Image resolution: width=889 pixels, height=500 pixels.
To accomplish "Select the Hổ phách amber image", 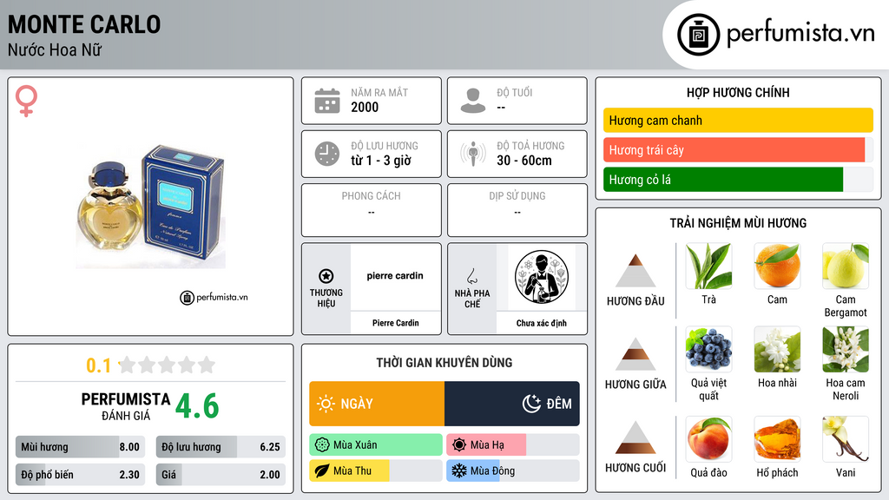I will (x=777, y=439).
